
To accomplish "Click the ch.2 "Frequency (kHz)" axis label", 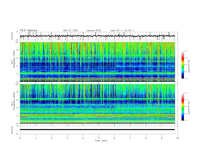I will point(14,101).
